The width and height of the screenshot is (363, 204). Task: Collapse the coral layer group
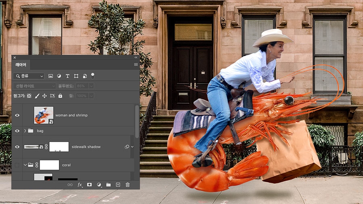(x=25, y=165)
